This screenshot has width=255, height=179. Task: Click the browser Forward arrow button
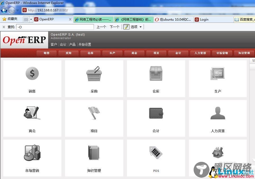click(x=12, y=10)
